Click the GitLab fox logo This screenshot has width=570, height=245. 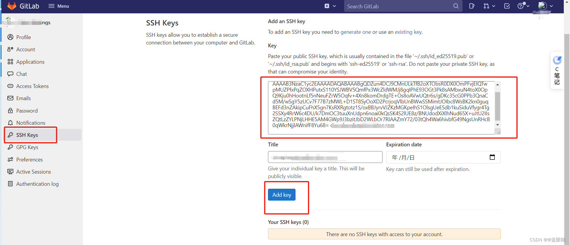click(x=12, y=6)
